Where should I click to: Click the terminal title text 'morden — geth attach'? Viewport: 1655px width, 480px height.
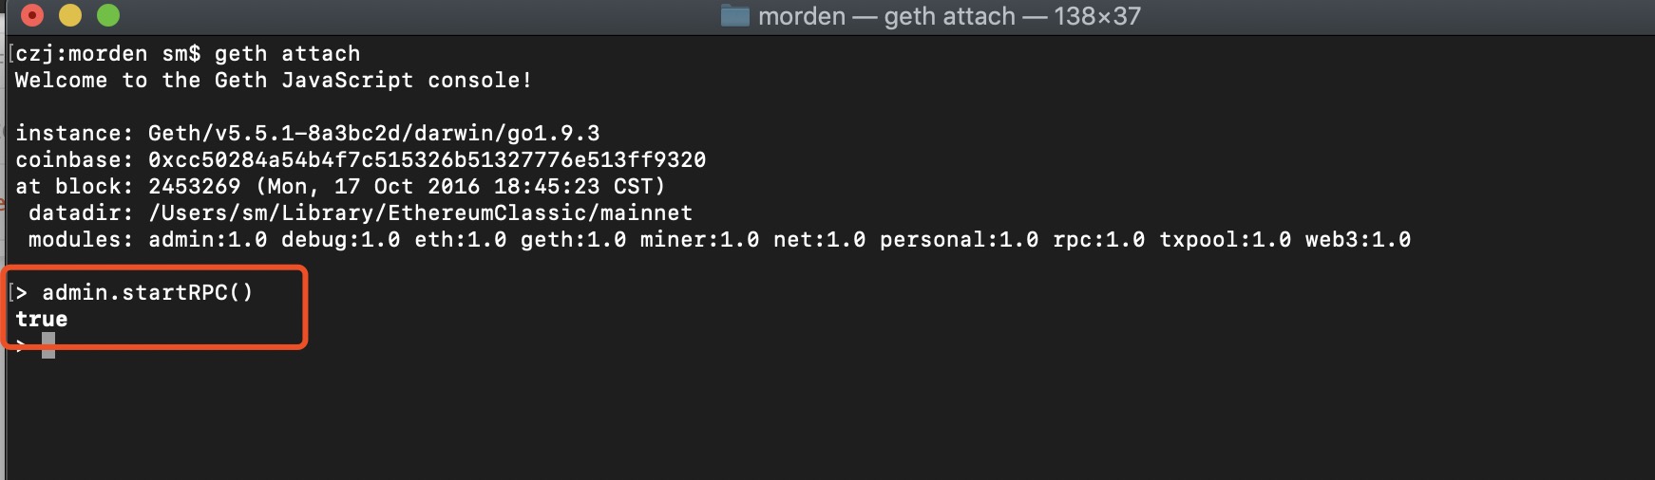coord(886,16)
